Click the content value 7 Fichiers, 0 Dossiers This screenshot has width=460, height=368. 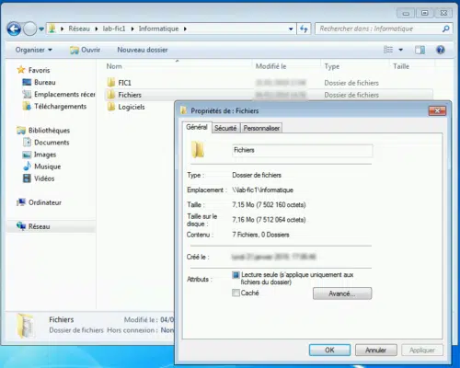pyautogui.click(x=260, y=235)
